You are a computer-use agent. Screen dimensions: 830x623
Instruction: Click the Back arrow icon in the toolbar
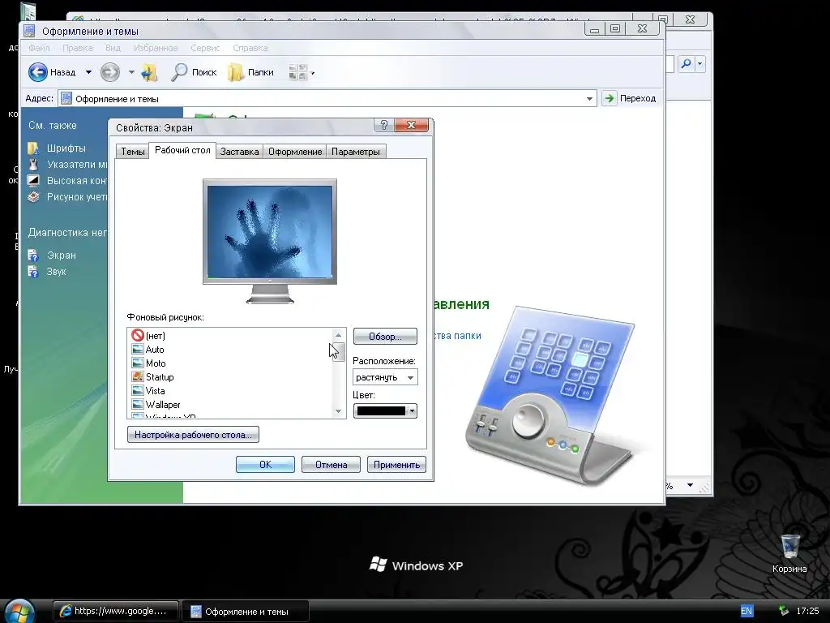[x=37, y=72]
